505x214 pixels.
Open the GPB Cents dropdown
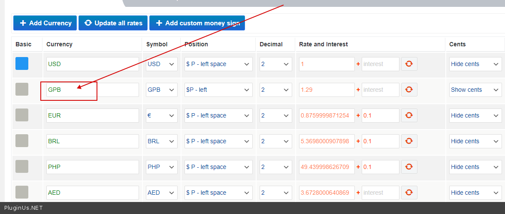tap(475, 90)
